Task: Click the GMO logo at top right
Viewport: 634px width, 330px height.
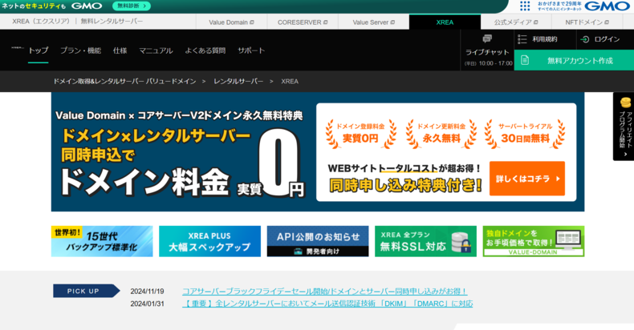Action: pos(607,6)
